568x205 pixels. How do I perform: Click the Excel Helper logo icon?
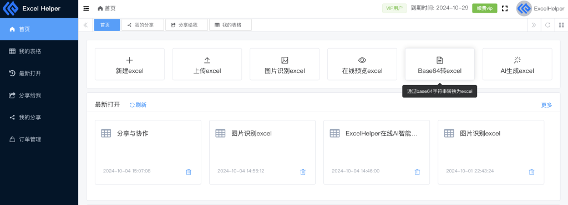(x=10, y=9)
